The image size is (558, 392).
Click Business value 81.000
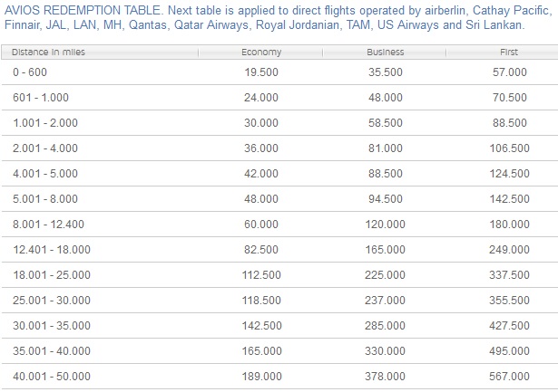point(385,147)
